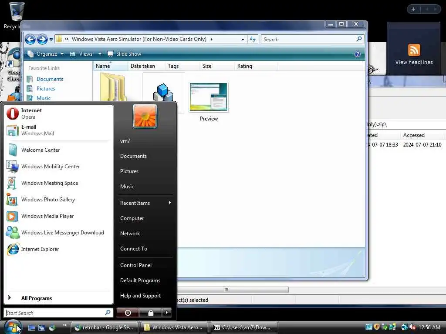This screenshot has height=334, width=446.
Task: Refresh the Explorer folder view
Action: (x=253, y=39)
